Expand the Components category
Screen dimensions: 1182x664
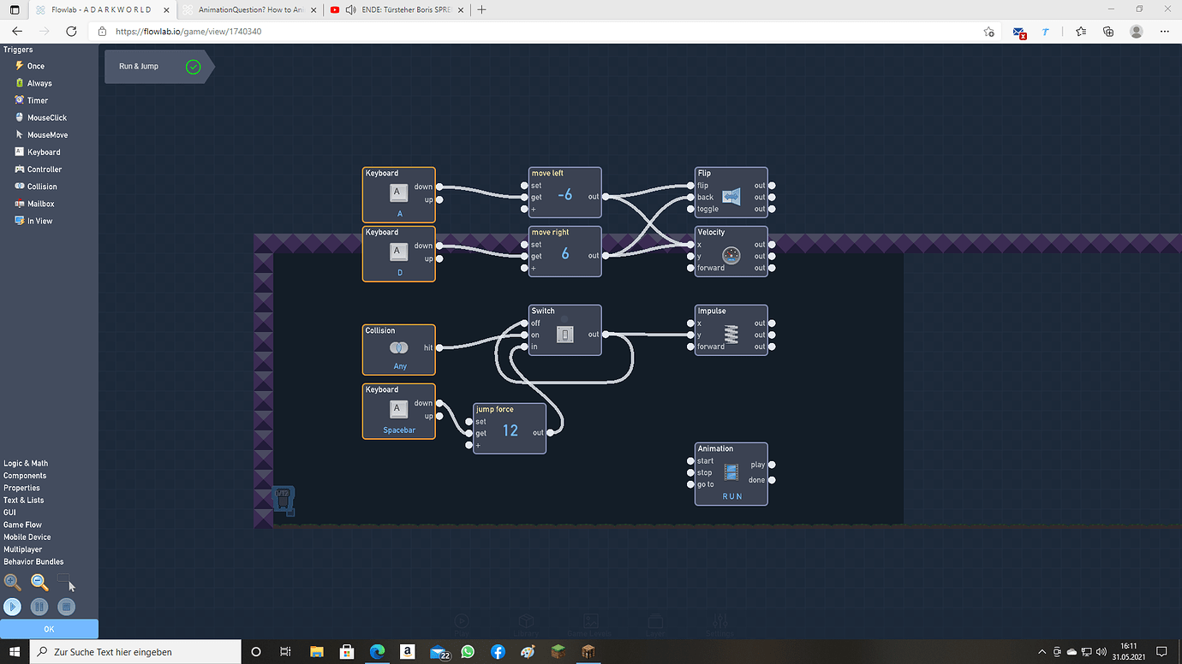(25, 476)
